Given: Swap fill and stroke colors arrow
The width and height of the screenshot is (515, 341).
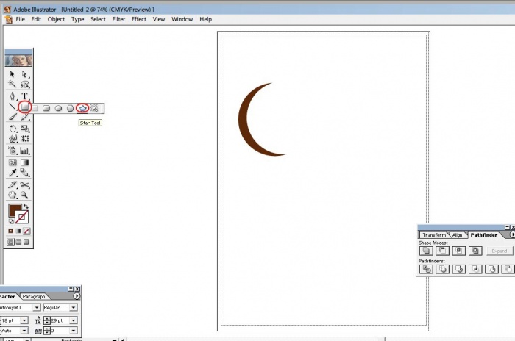Looking at the screenshot, I should click(x=27, y=207).
